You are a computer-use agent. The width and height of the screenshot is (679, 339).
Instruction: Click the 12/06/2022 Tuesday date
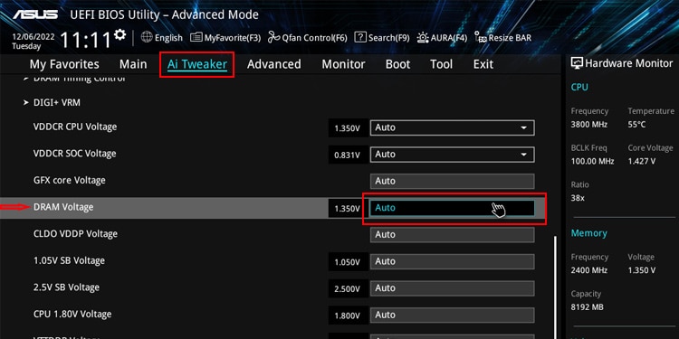tap(33, 42)
